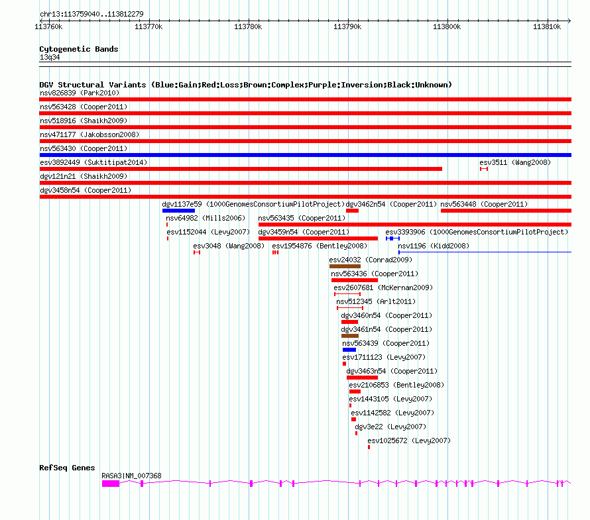Click the DGV Structural Variants track title
Viewport: 590px width, 520px height.
click(246, 85)
